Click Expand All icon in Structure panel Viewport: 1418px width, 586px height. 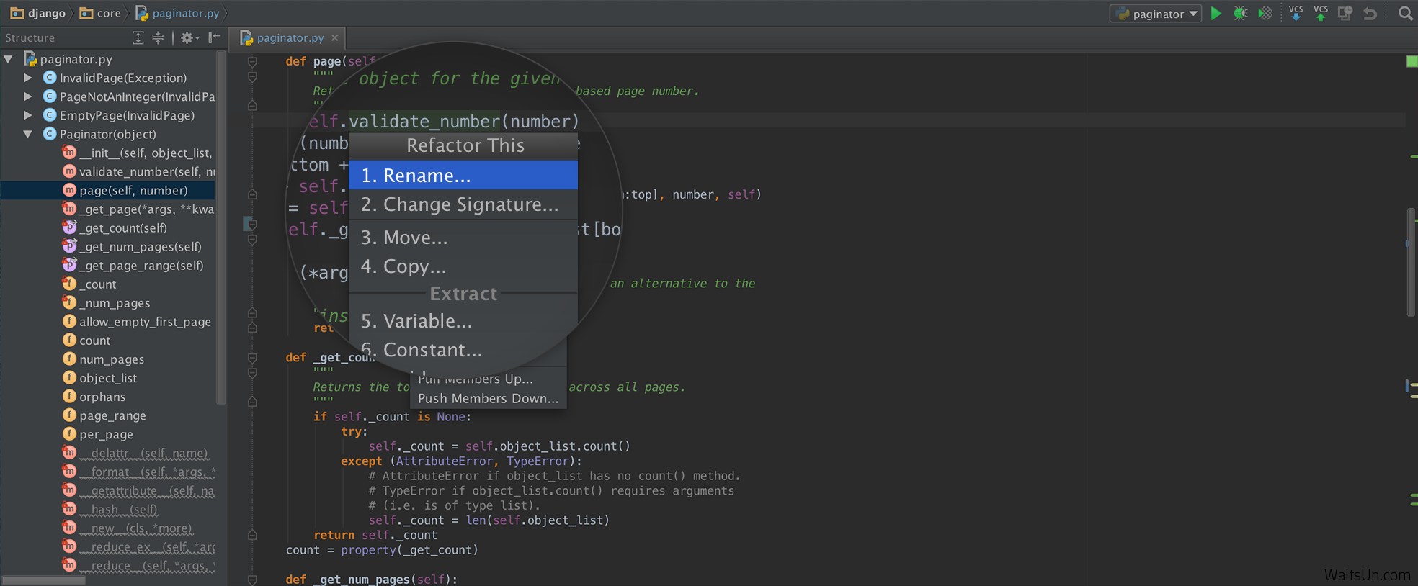[138, 38]
